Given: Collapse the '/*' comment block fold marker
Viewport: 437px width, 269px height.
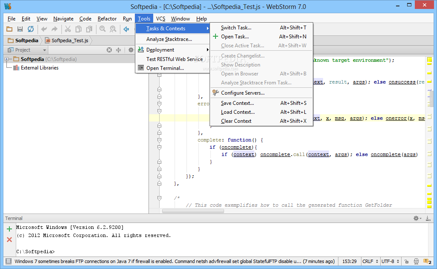Looking at the screenshot, I should click(160, 198).
